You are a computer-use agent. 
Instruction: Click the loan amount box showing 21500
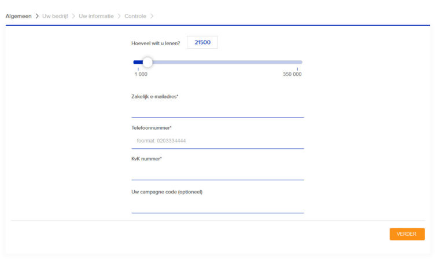pyautogui.click(x=202, y=42)
